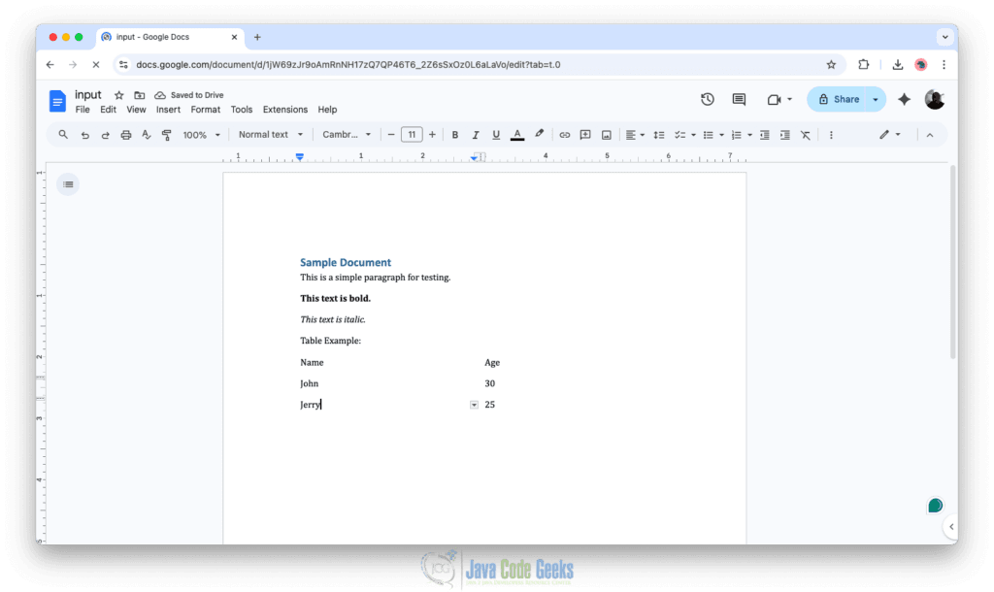Increase the indent
This screenshot has width=994, height=592.
pyautogui.click(x=784, y=135)
